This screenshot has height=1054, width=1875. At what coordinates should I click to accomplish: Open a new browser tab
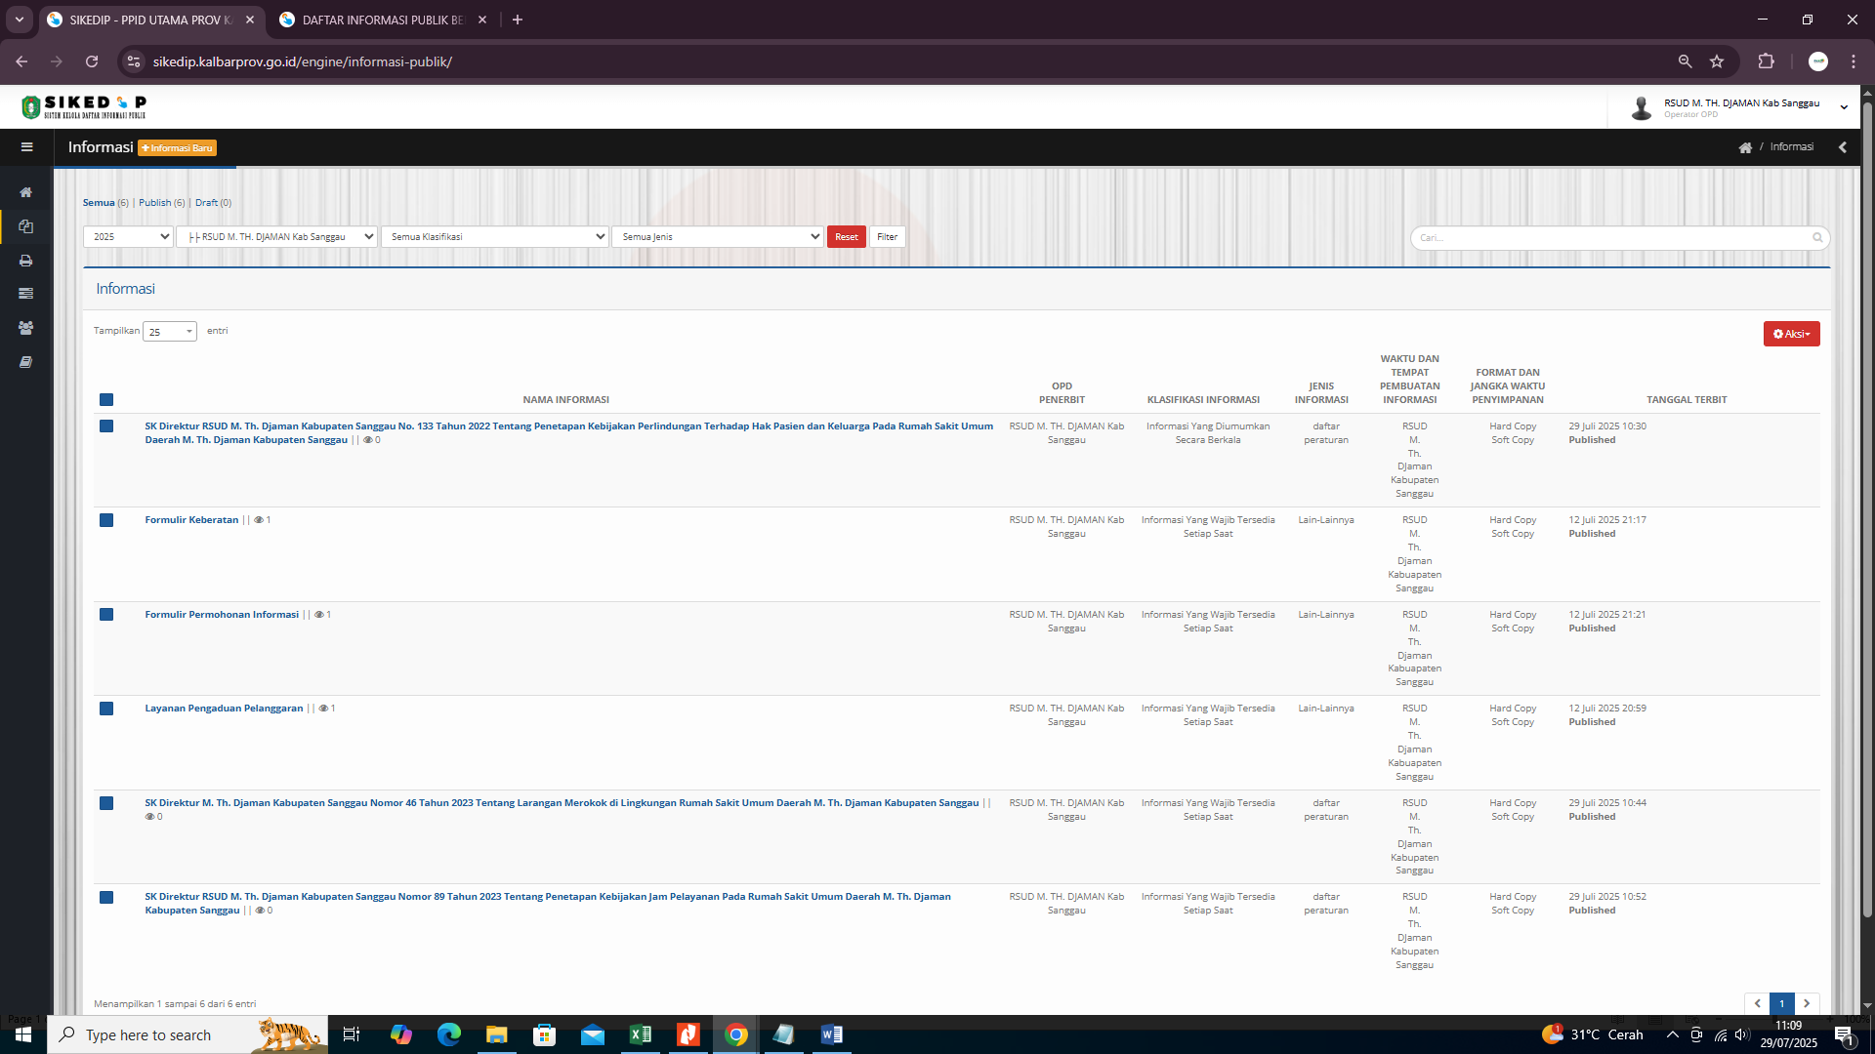pyautogui.click(x=518, y=20)
